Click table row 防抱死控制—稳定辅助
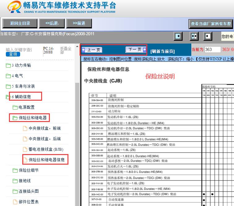 tap(145, 106)
